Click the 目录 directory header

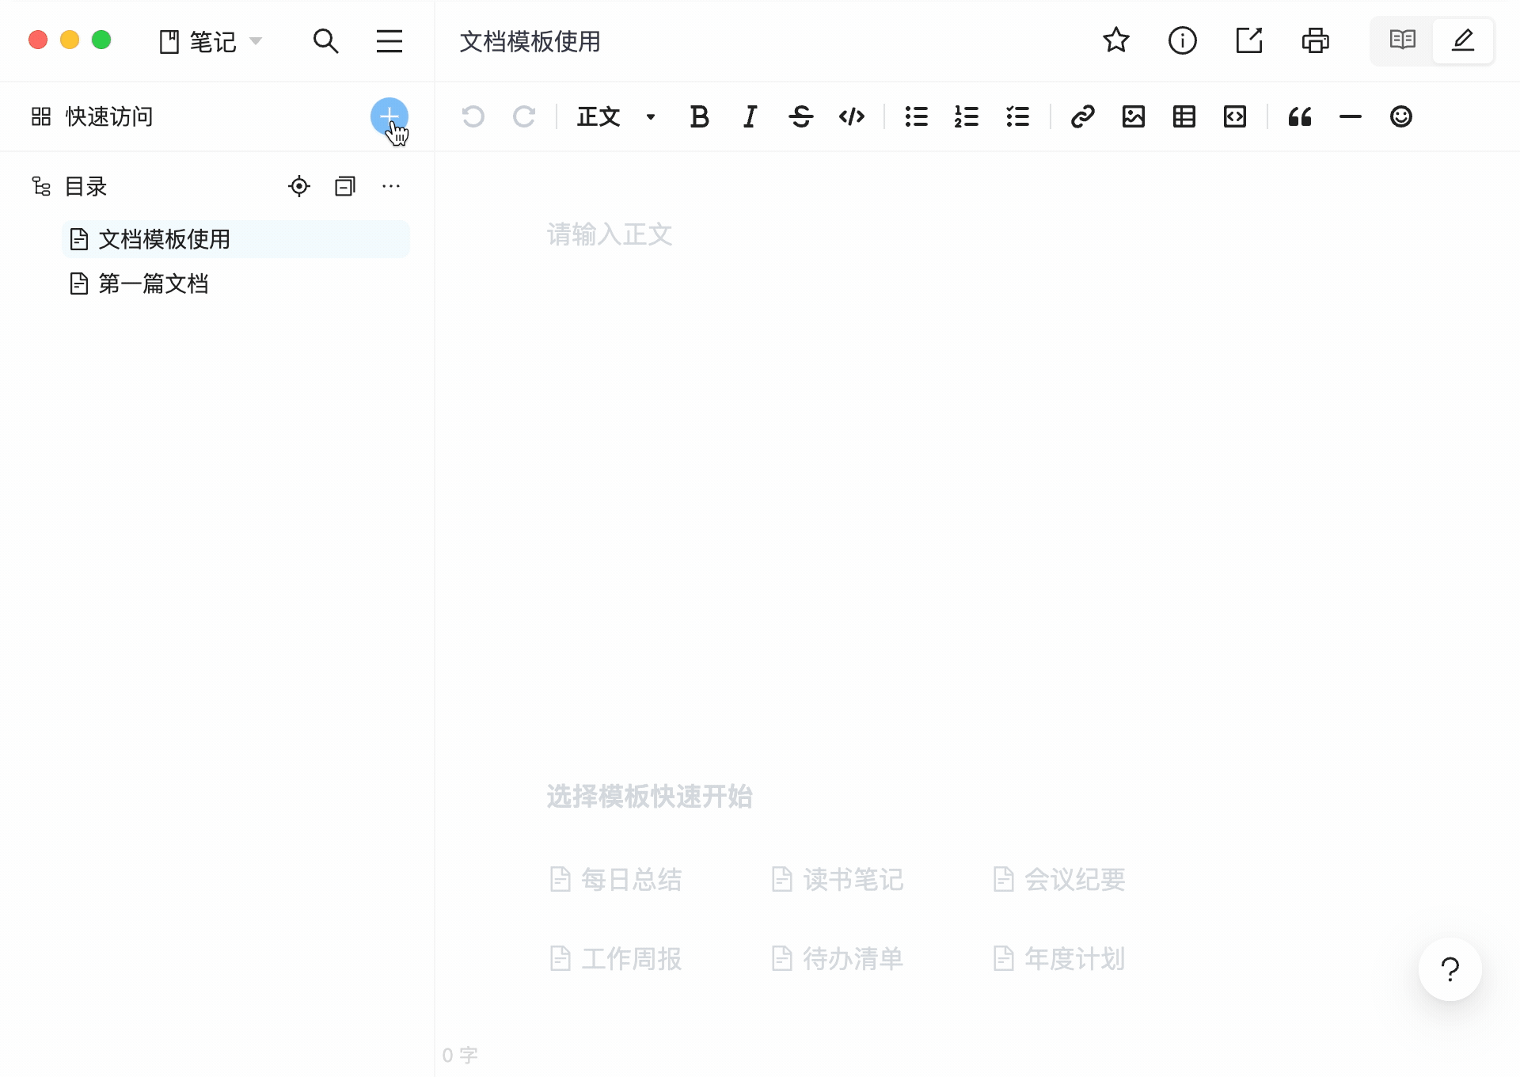coord(70,187)
